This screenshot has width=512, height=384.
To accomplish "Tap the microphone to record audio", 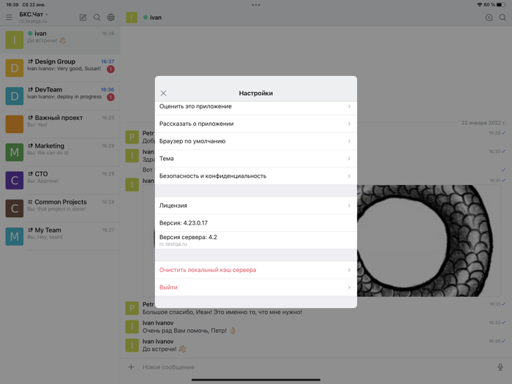I will point(500,367).
